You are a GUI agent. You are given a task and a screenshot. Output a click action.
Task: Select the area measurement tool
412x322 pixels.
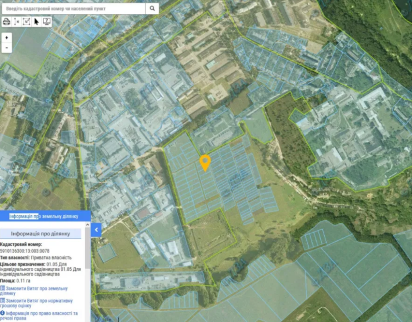[27, 22]
